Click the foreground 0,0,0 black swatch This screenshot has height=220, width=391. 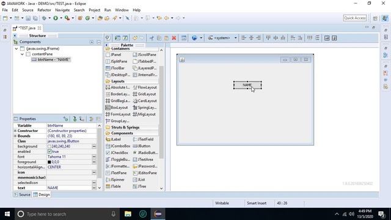tap(49, 162)
